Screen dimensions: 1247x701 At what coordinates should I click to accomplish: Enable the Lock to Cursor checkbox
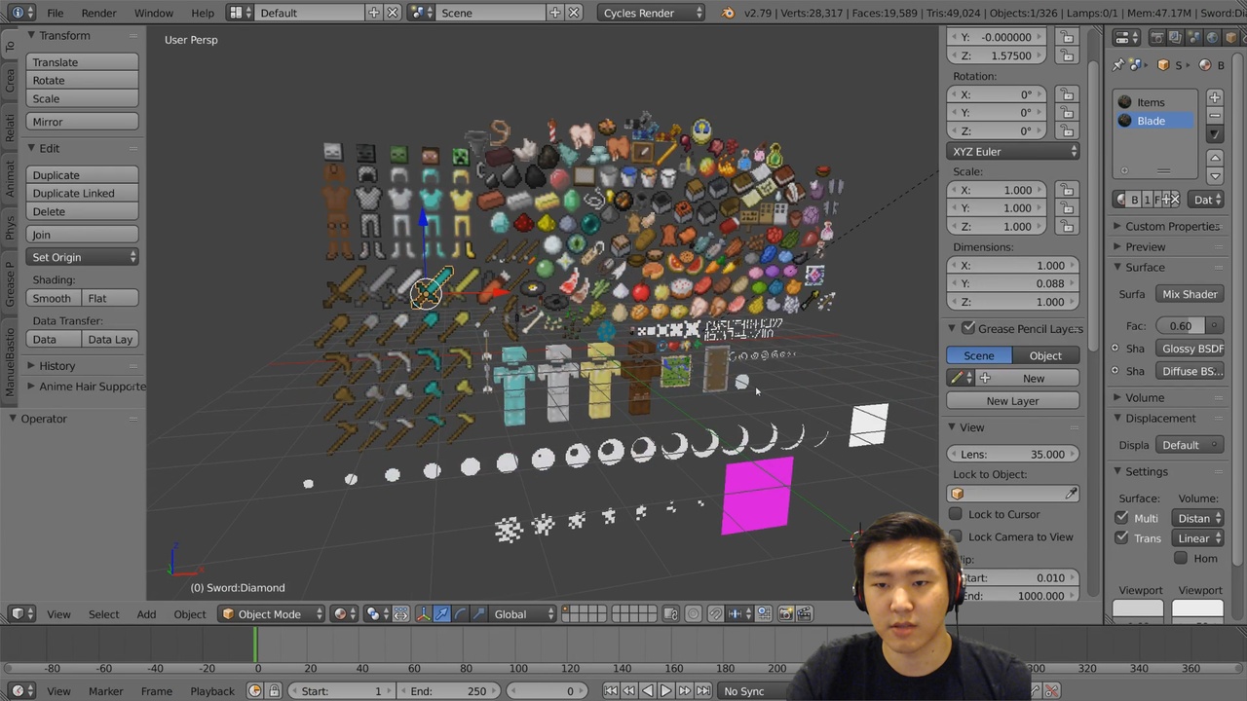point(956,514)
